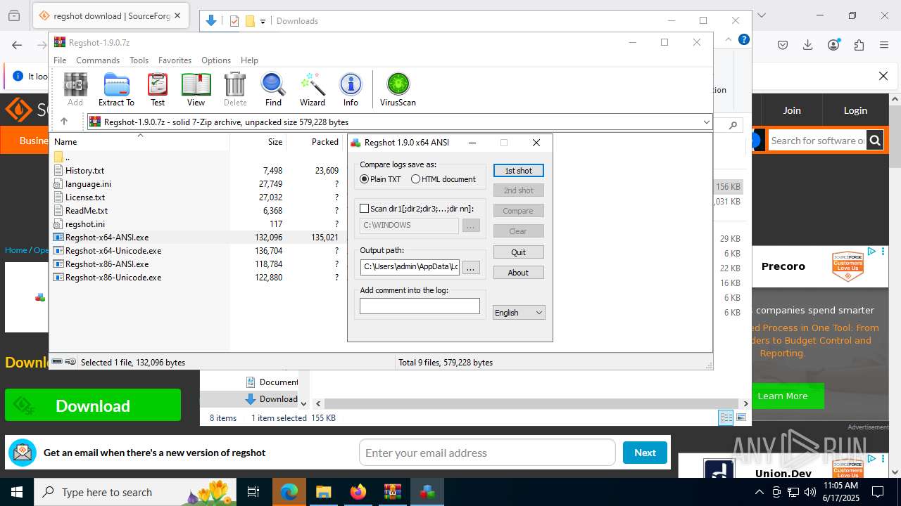Take the 1st shot in Regshot
The height and width of the screenshot is (506, 901).
(519, 171)
